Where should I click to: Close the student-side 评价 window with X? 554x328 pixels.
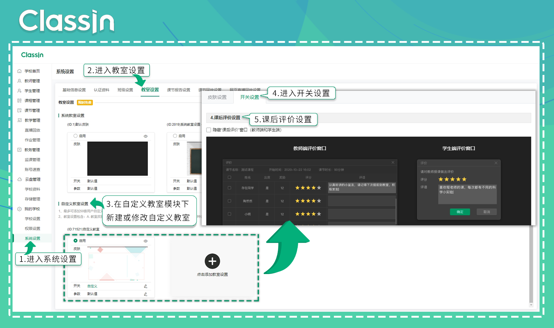496,163
